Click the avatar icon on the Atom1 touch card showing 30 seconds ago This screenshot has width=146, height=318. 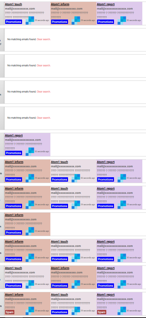(76, 178)
